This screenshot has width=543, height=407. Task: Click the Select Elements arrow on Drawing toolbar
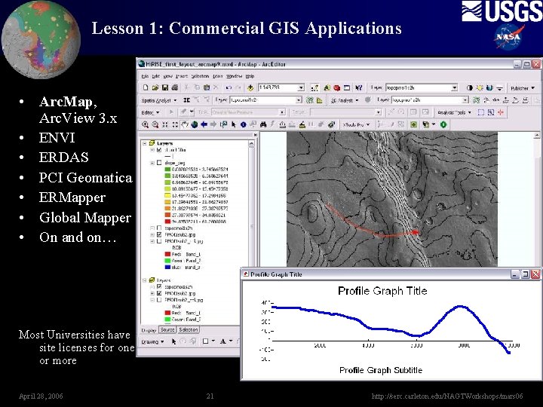pyautogui.click(x=174, y=341)
